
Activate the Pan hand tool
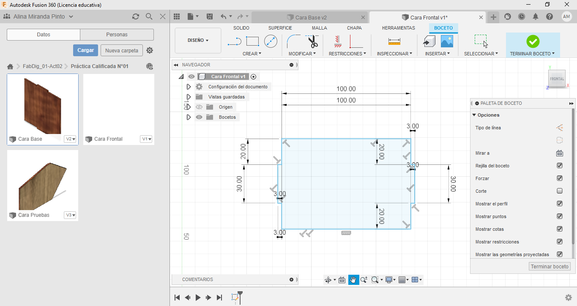coord(353,280)
